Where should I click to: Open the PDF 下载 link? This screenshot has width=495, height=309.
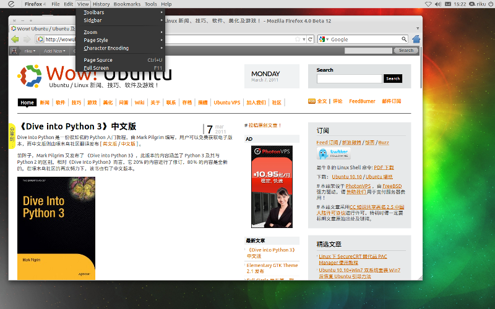pos(384,167)
